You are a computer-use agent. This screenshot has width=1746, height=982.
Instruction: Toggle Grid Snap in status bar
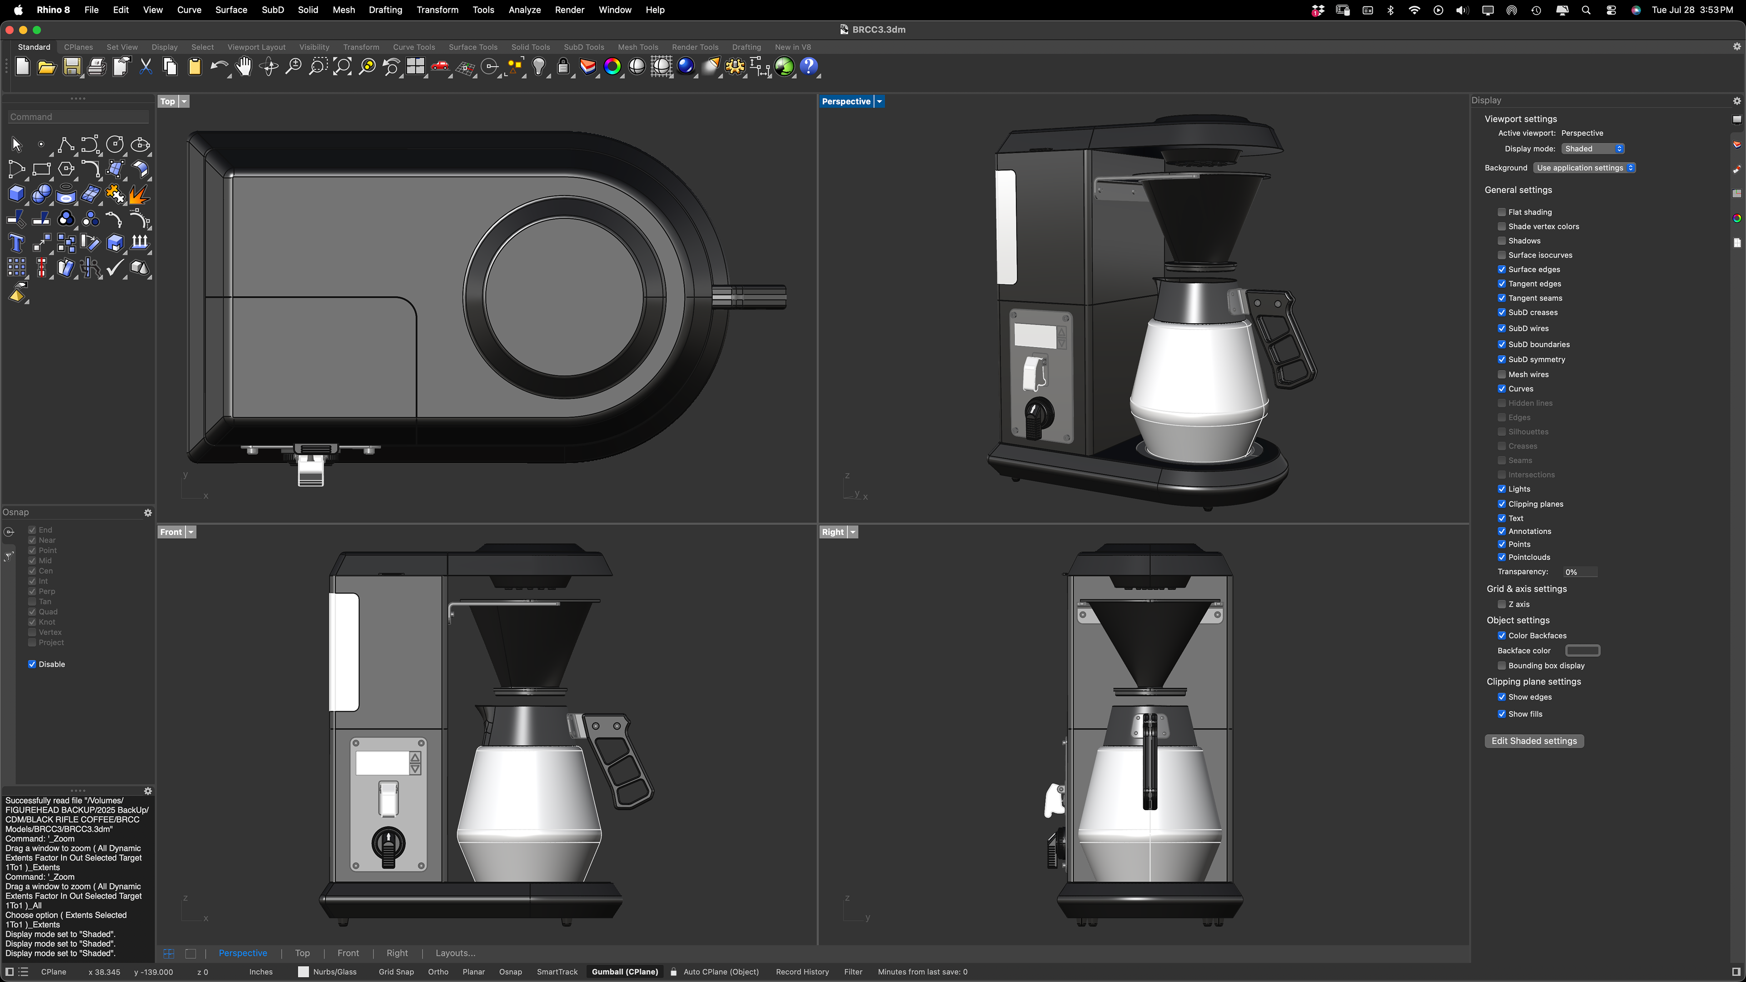(396, 972)
